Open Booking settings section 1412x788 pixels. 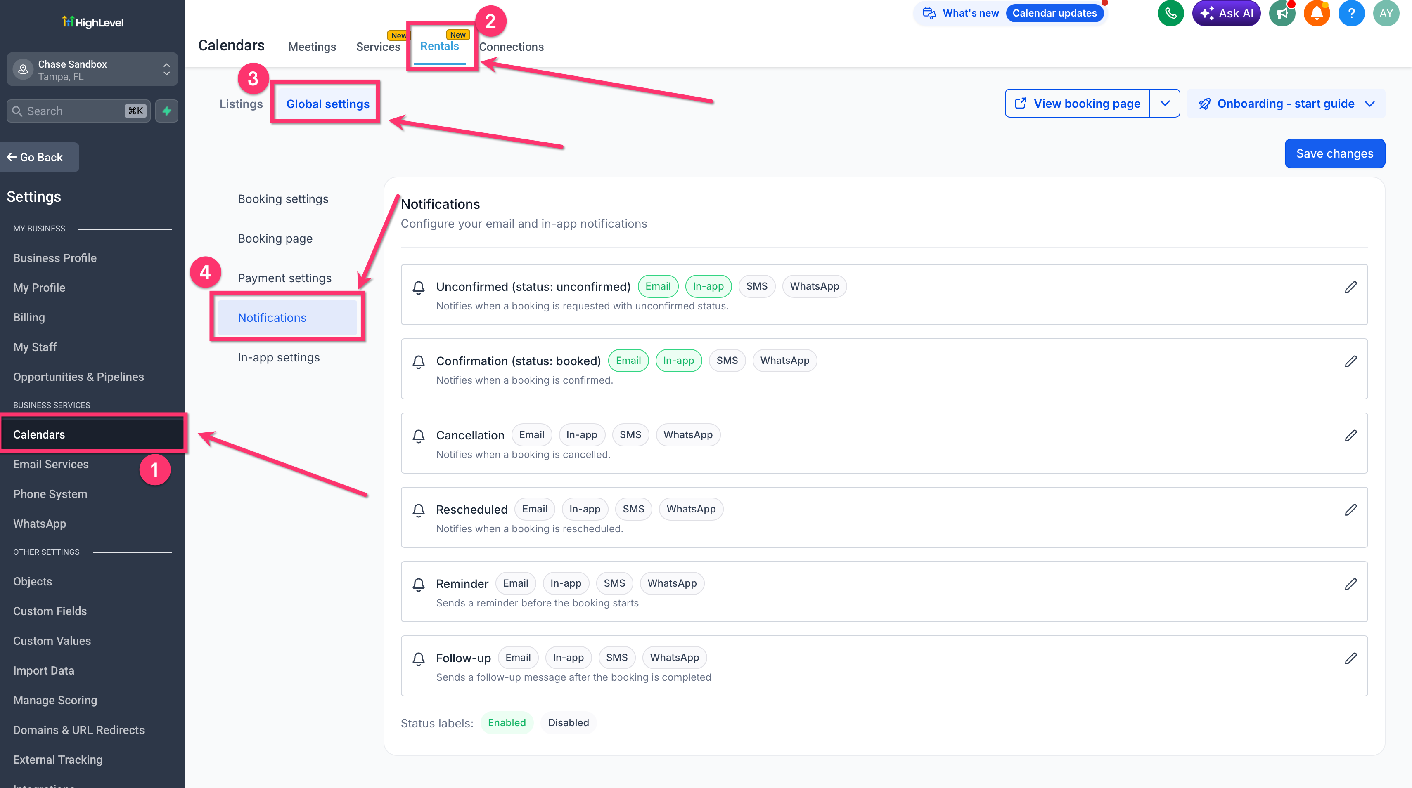pos(283,199)
